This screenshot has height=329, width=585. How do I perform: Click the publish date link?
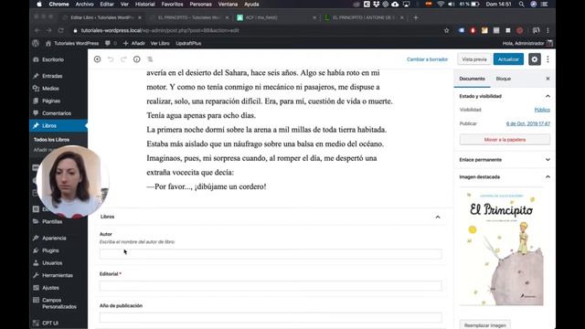528,123
